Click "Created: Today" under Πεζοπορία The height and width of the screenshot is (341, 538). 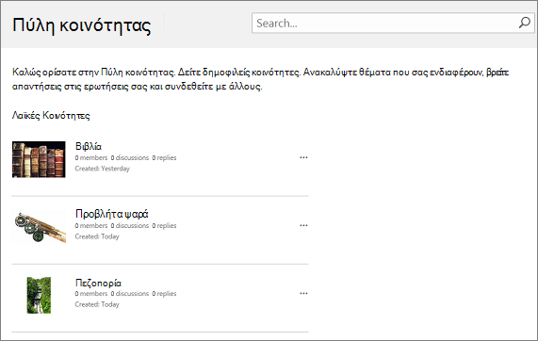pos(97,304)
